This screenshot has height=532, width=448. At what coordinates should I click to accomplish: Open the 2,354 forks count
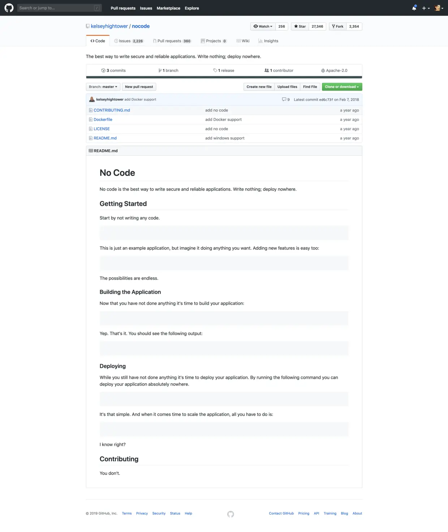pyautogui.click(x=354, y=26)
